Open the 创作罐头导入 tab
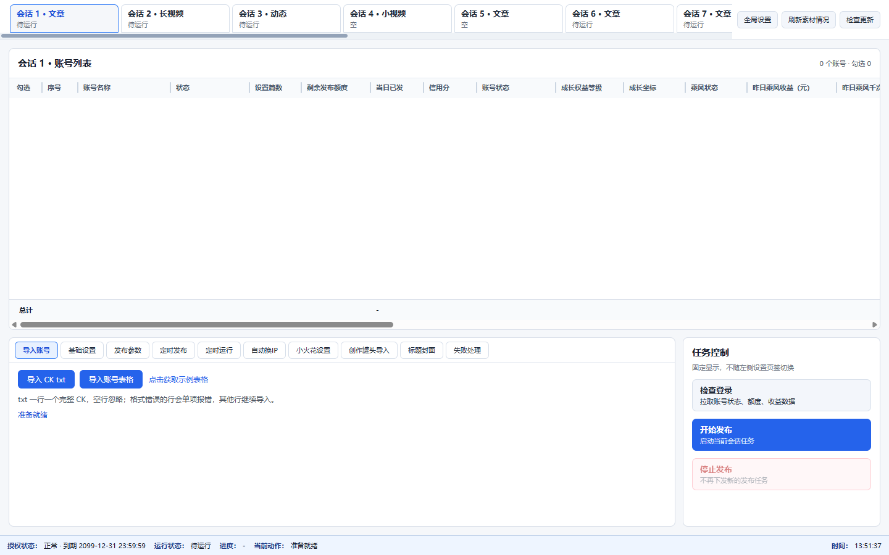Screen dimensions: 889x555 point(369,350)
